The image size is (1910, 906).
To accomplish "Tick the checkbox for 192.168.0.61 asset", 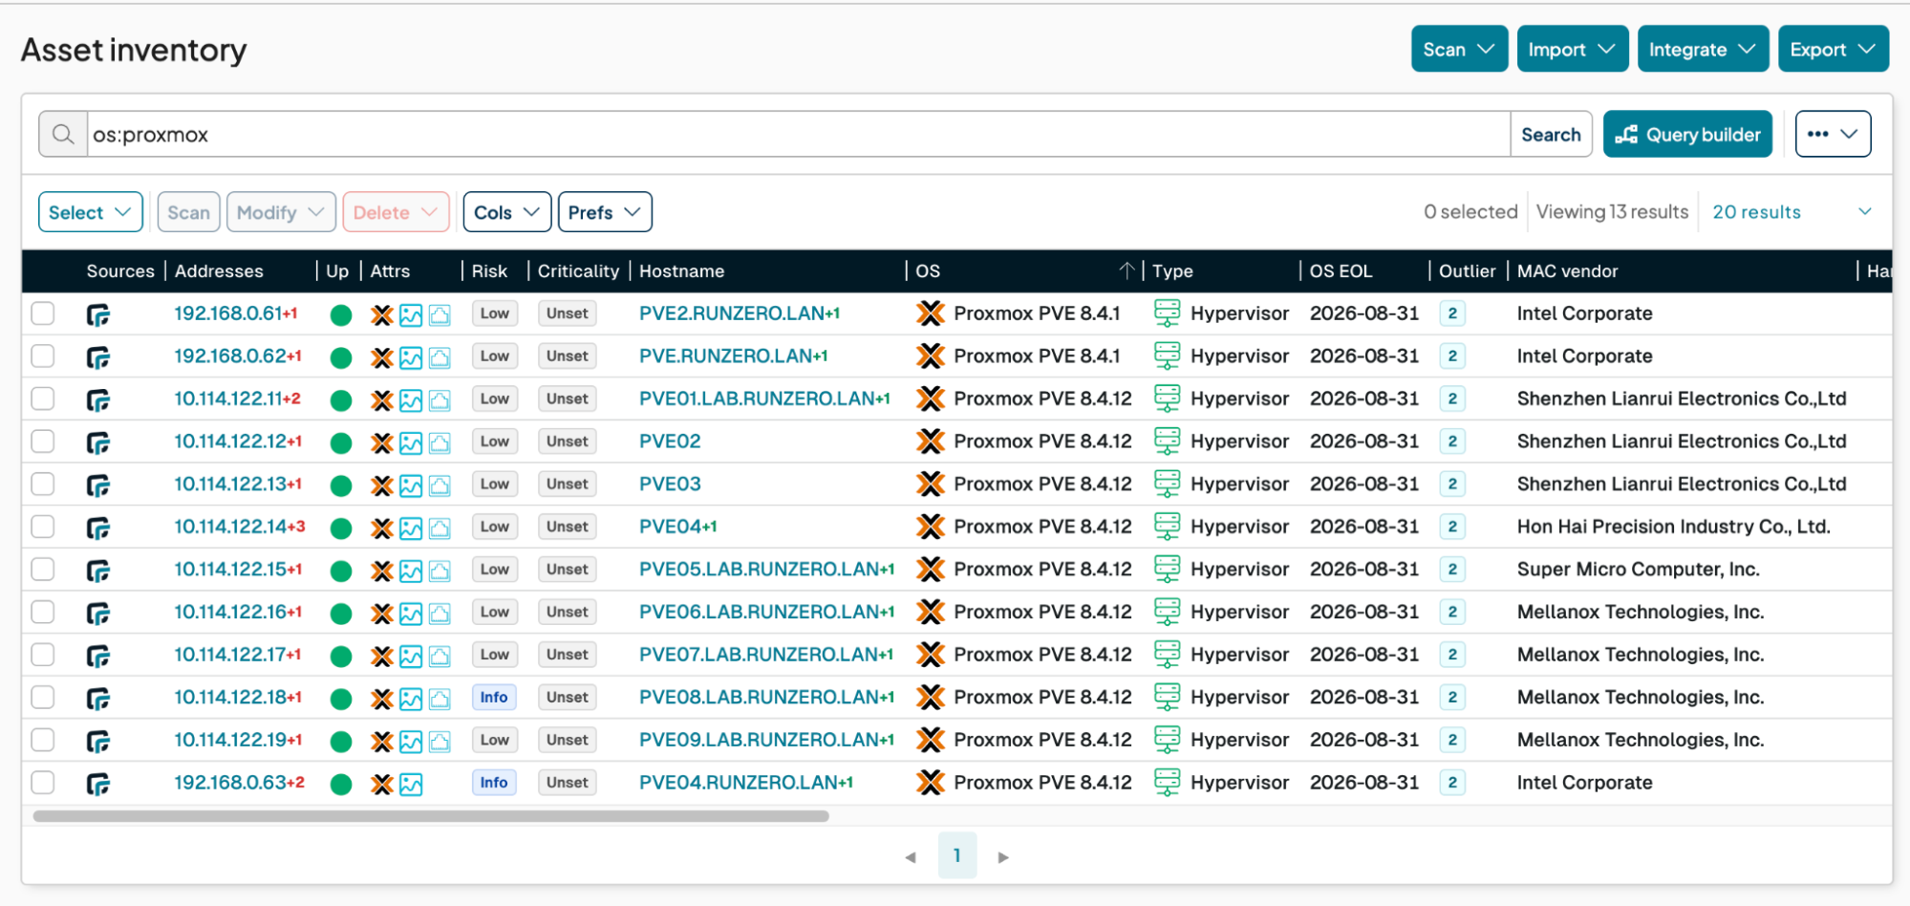I will 43,313.
